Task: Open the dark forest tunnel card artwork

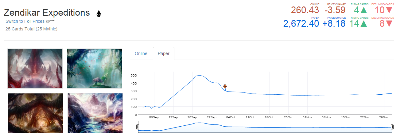Action: [x=35, y=113]
